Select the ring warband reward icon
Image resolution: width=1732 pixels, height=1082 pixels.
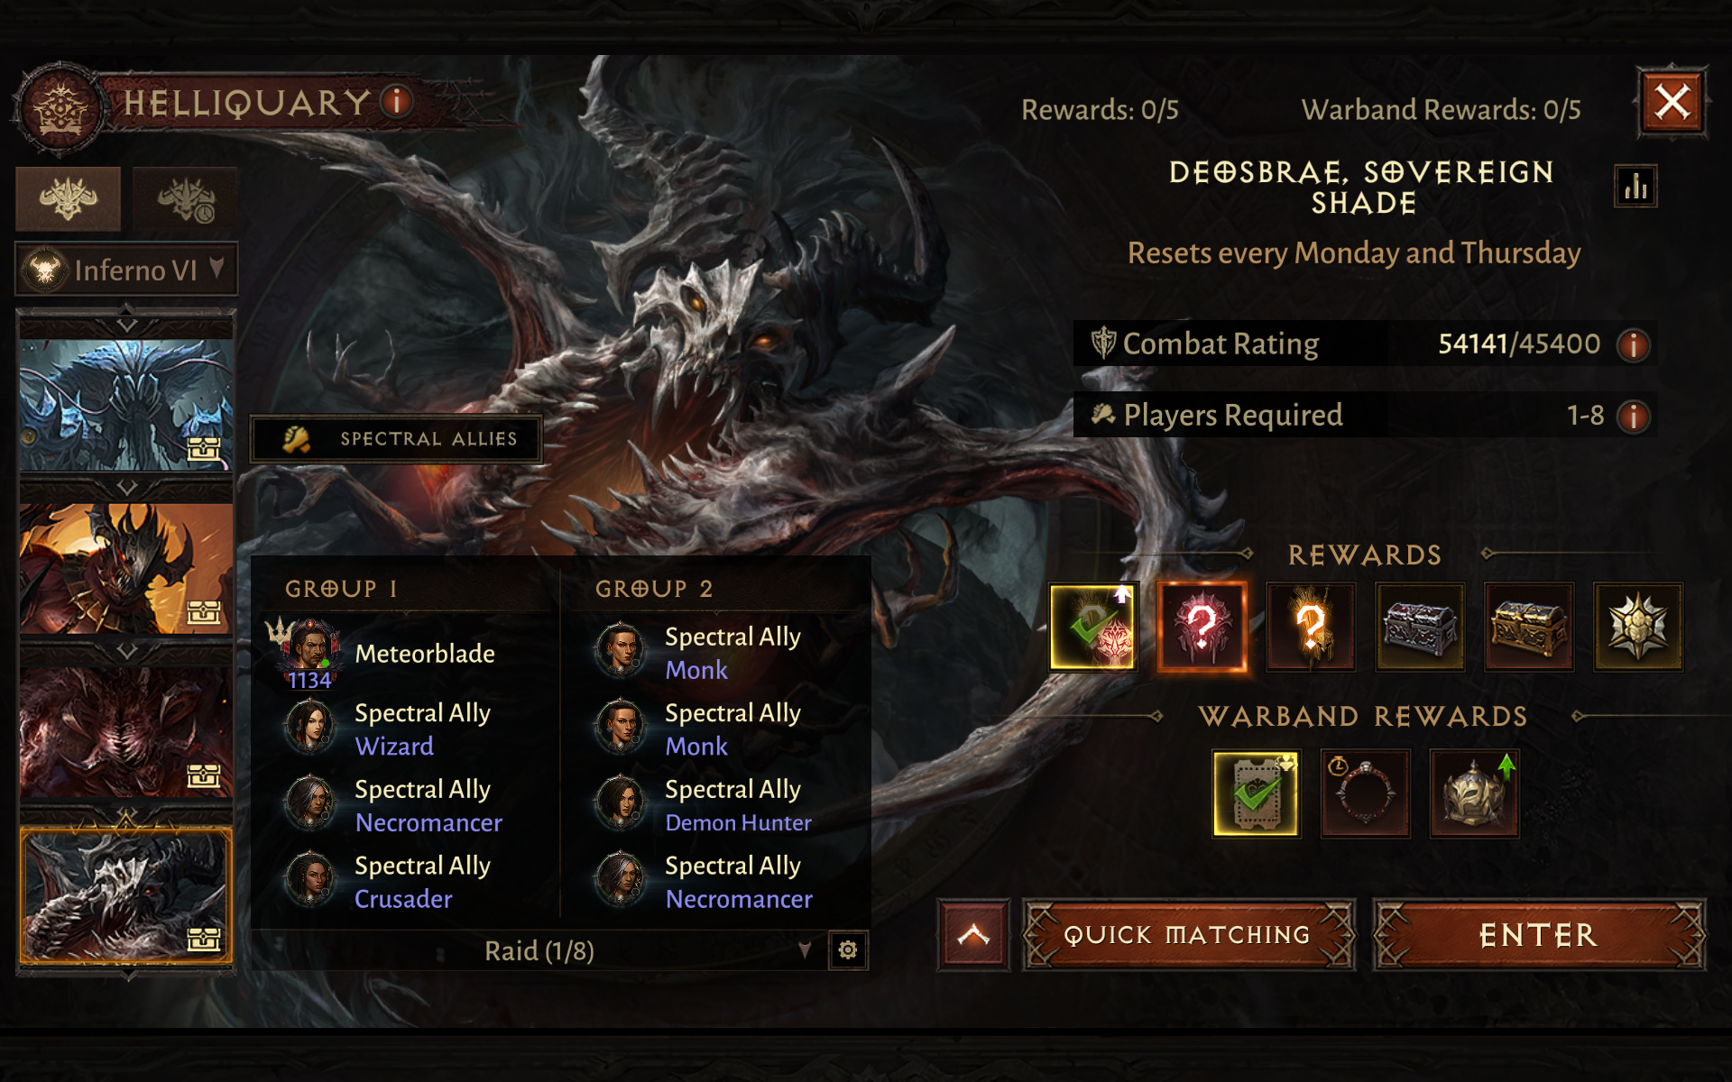(x=1366, y=794)
